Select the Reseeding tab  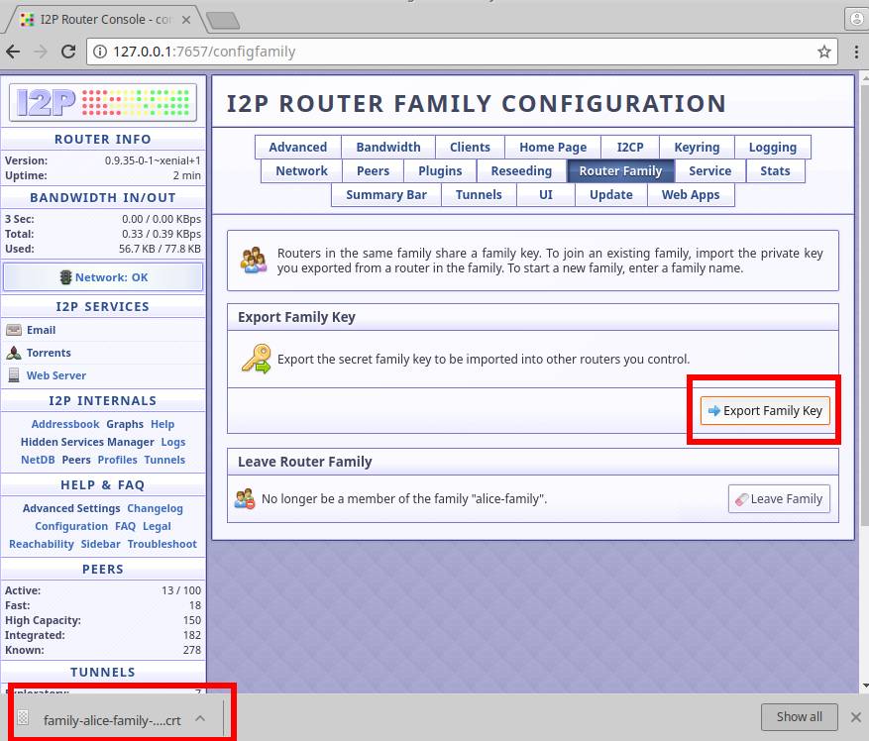pyautogui.click(x=520, y=170)
